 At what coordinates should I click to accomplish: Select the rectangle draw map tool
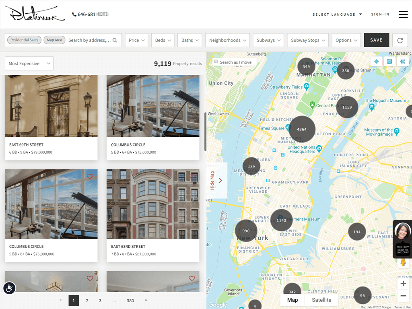coord(389,62)
